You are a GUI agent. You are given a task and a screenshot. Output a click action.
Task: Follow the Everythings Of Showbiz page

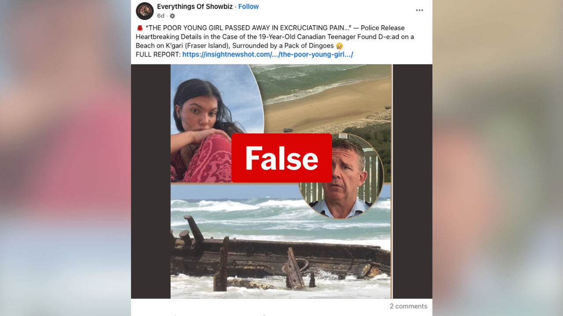(249, 7)
